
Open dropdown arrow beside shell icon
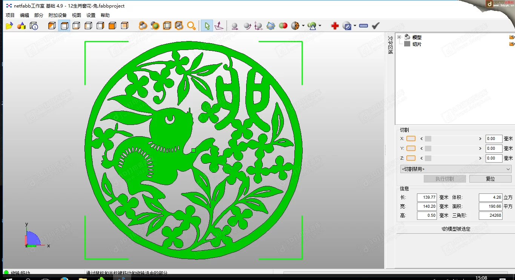[x=355, y=26]
